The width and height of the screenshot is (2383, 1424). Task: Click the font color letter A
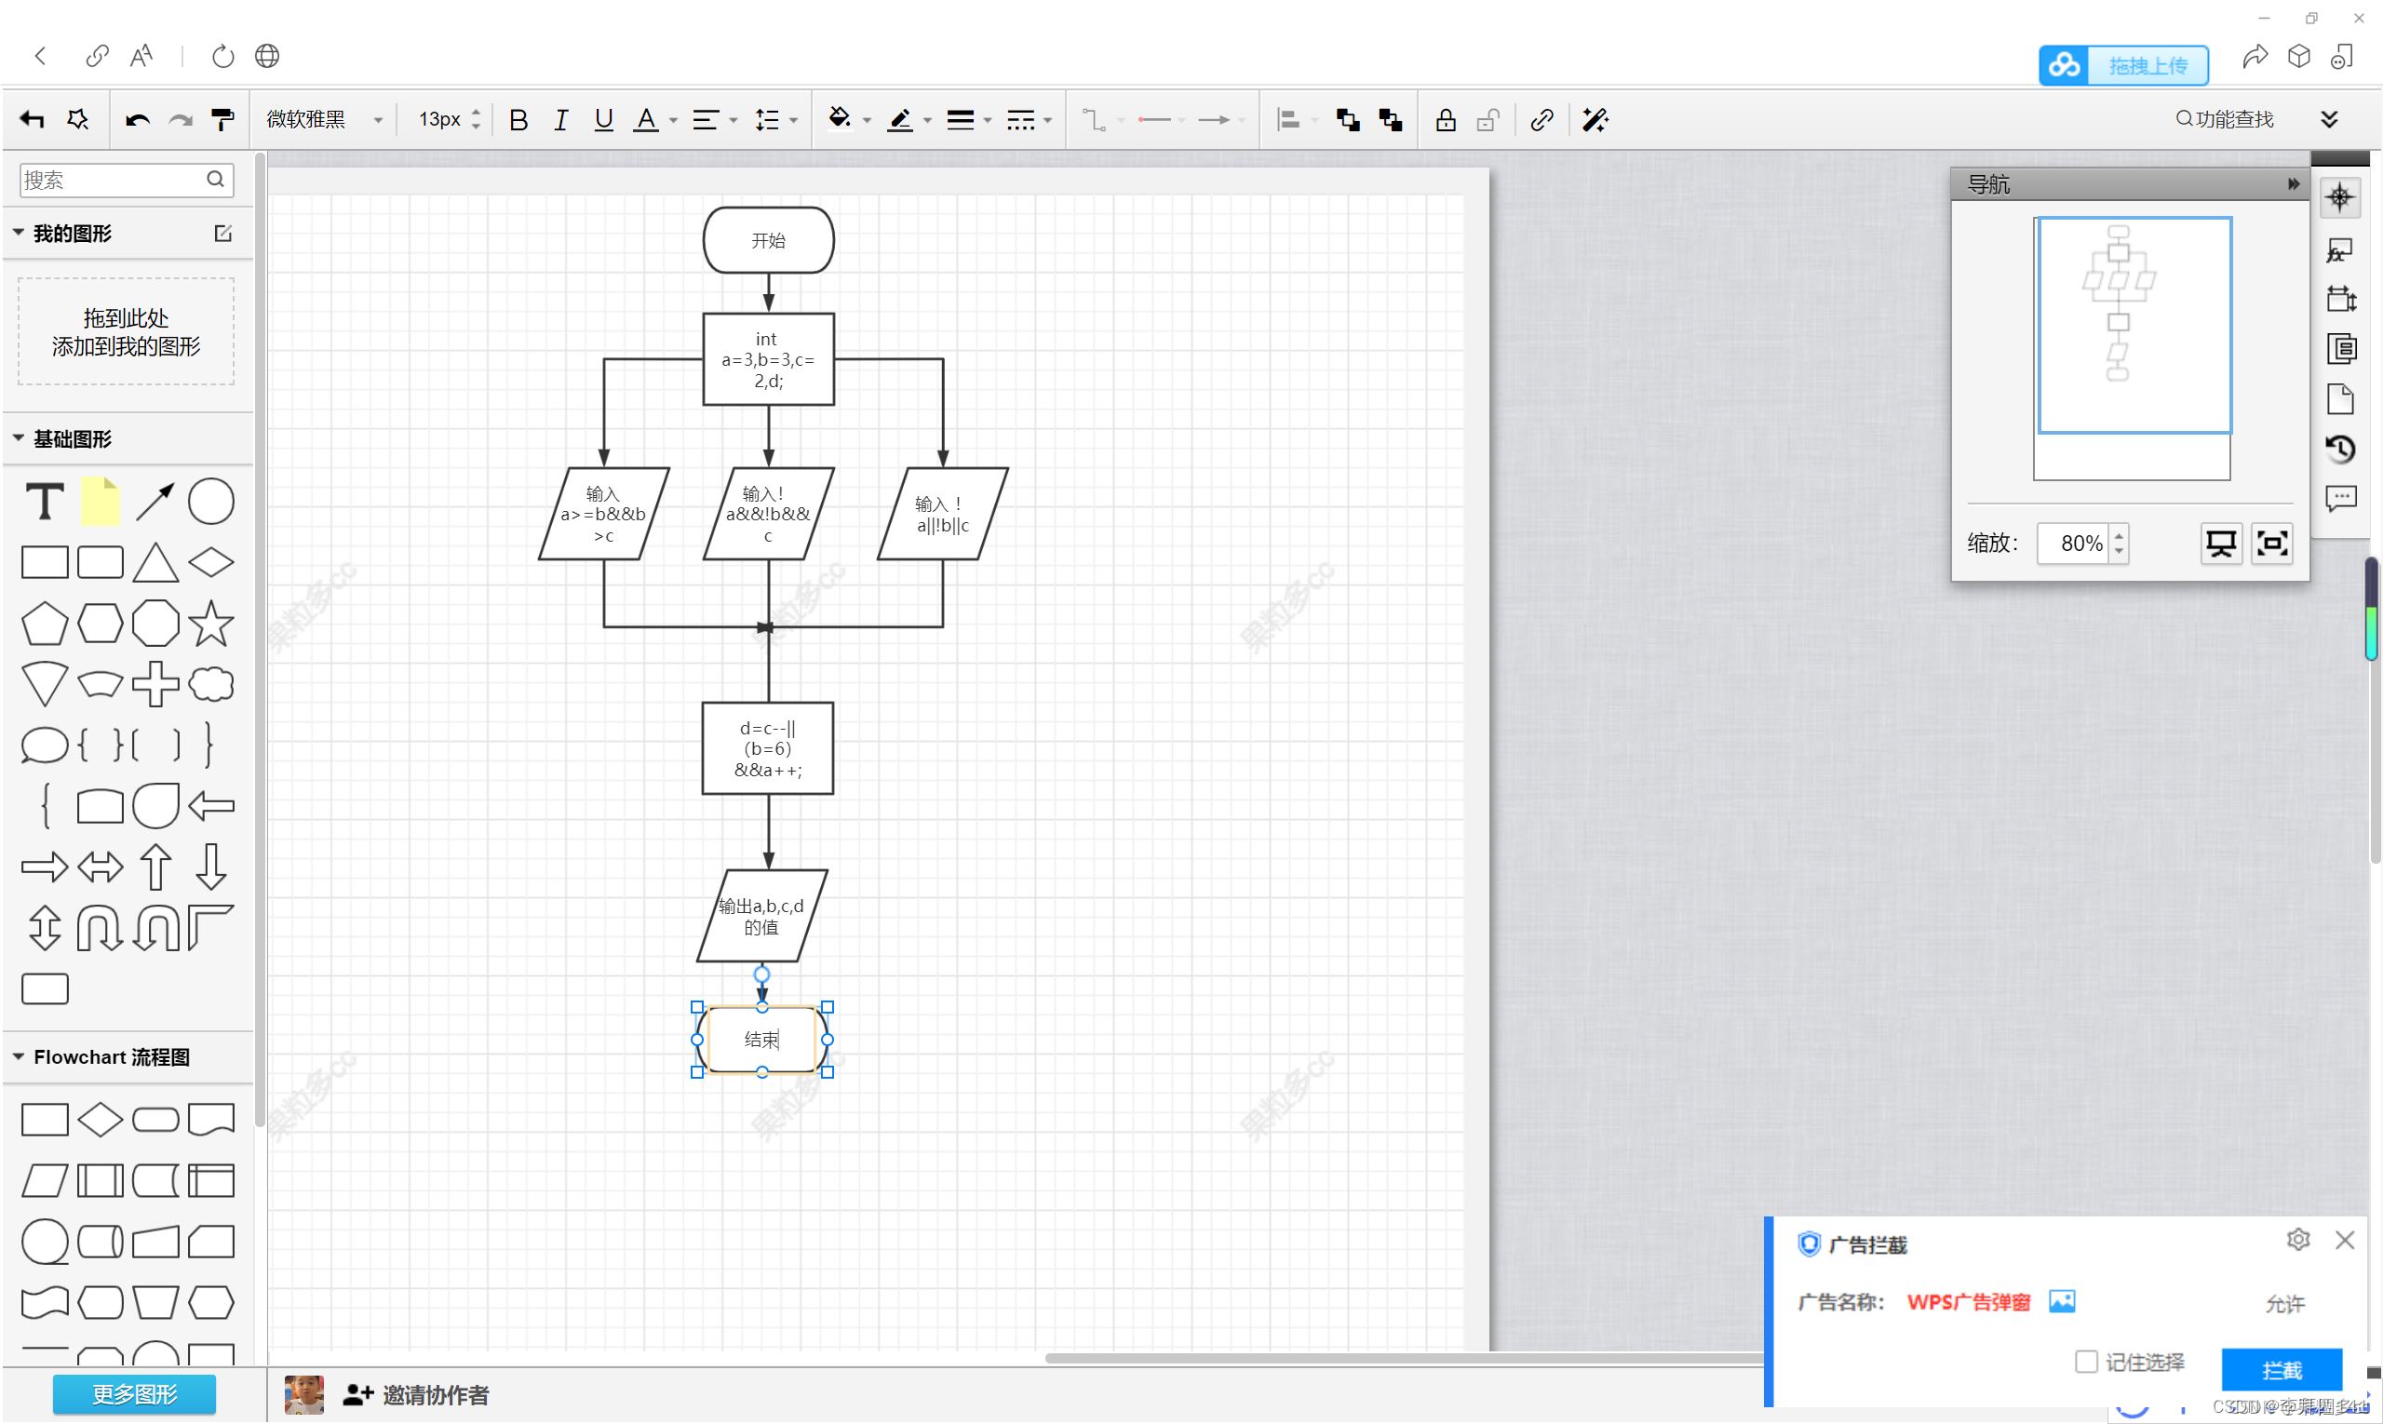click(x=647, y=120)
